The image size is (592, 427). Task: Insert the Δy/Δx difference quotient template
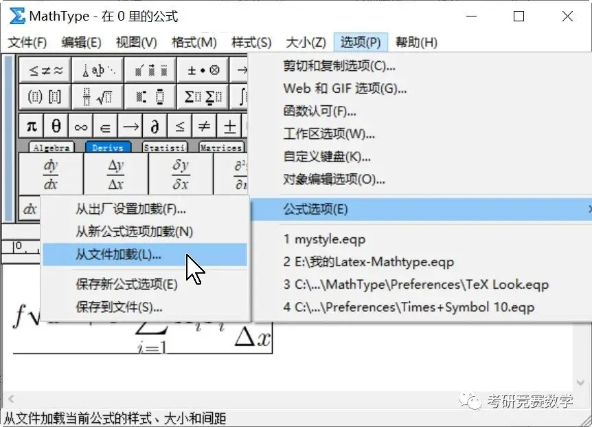tap(115, 174)
